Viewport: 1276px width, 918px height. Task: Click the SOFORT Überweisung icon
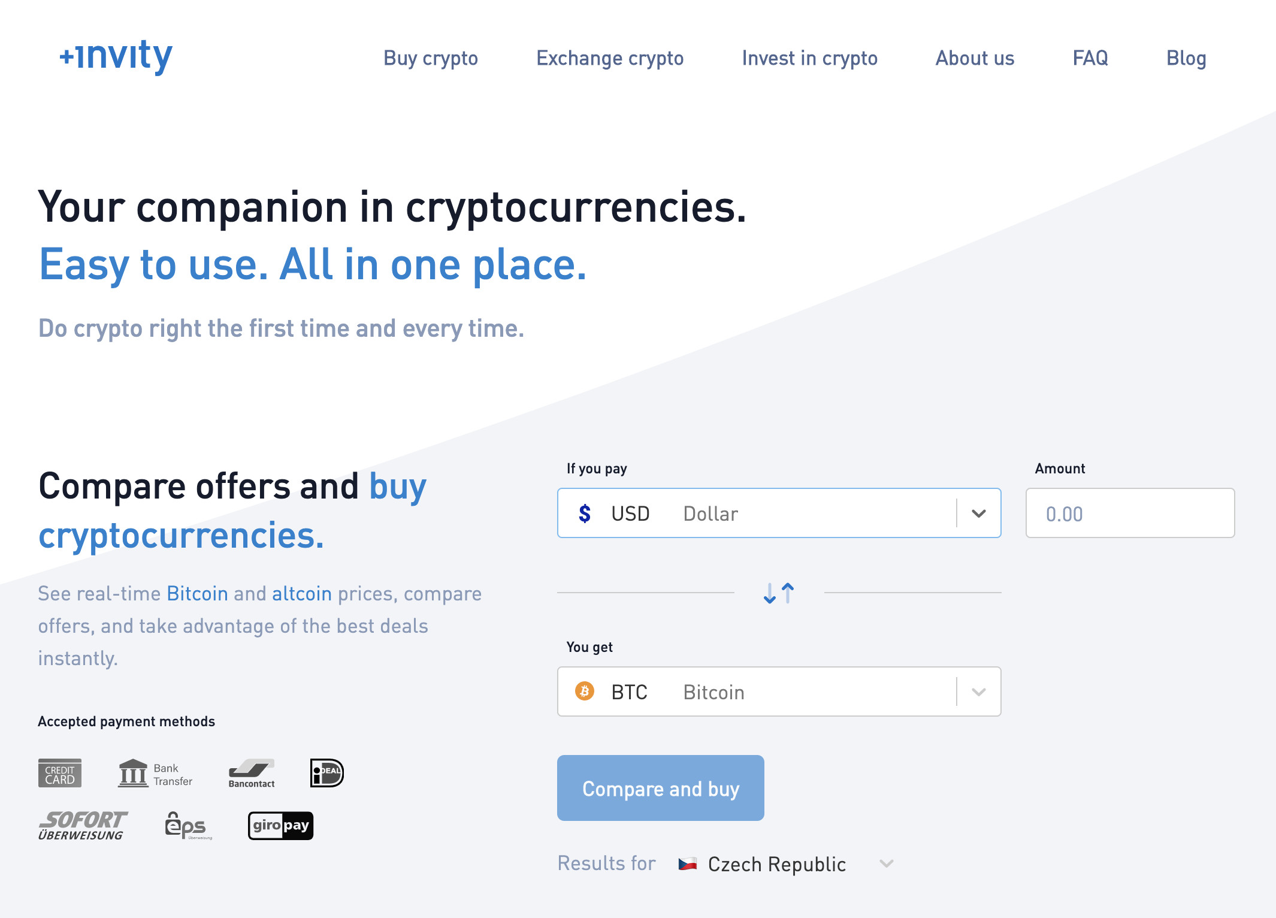pyautogui.click(x=83, y=826)
